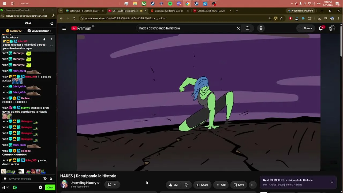The height and width of the screenshot is (193, 343).
Task: Open Kick chat settings gear
Action: pyautogui.click(x=40, y=187)
